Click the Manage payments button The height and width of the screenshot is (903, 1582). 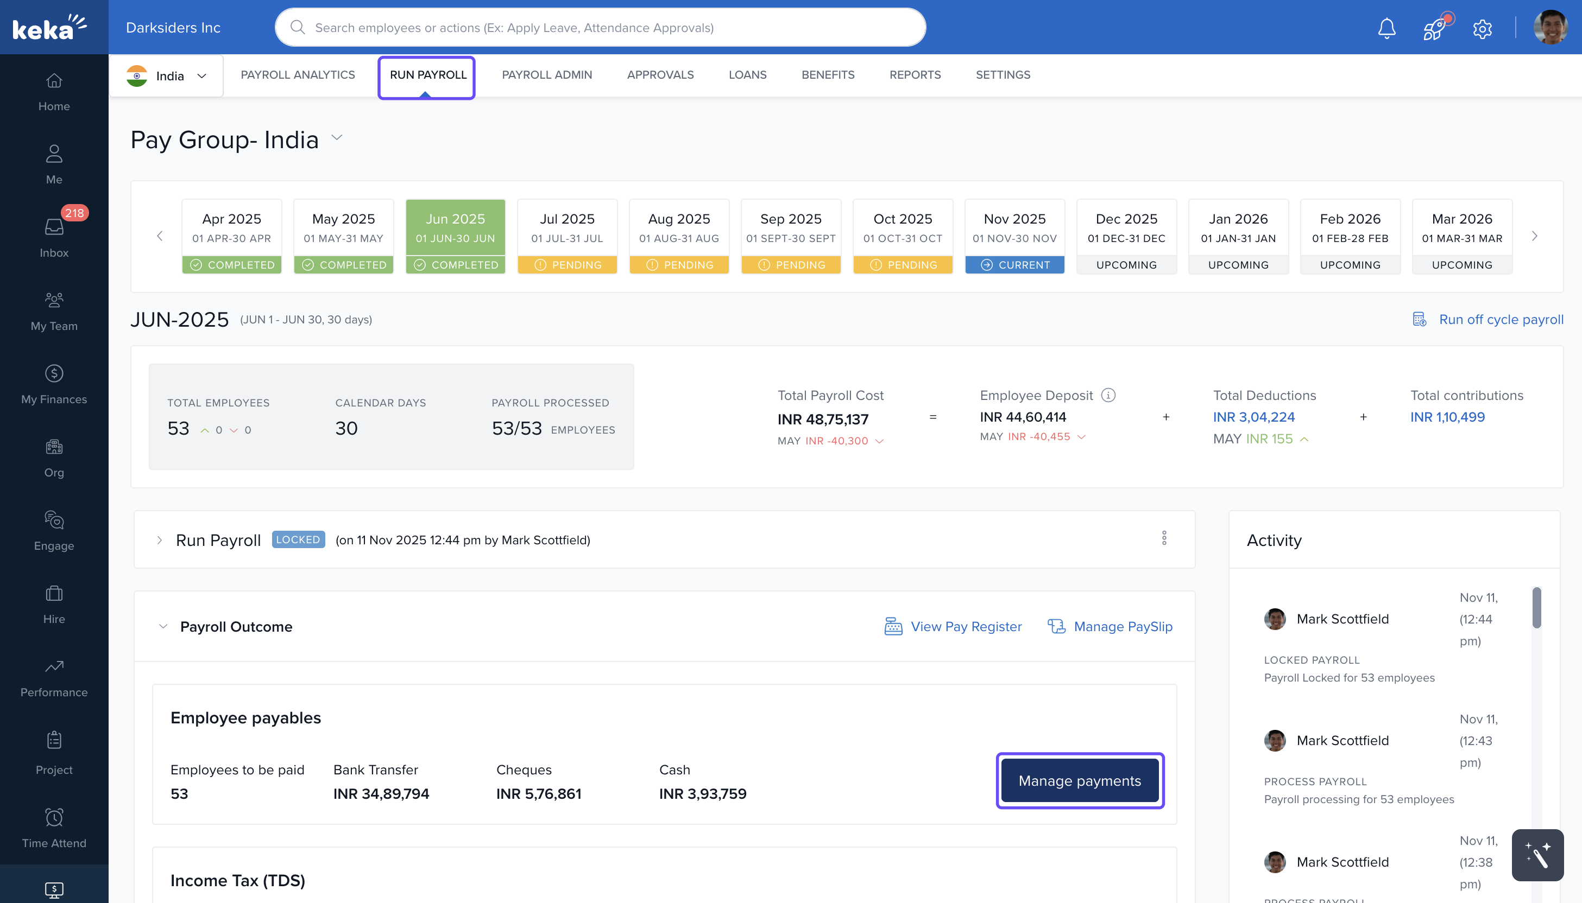[x=1079, y=780]
